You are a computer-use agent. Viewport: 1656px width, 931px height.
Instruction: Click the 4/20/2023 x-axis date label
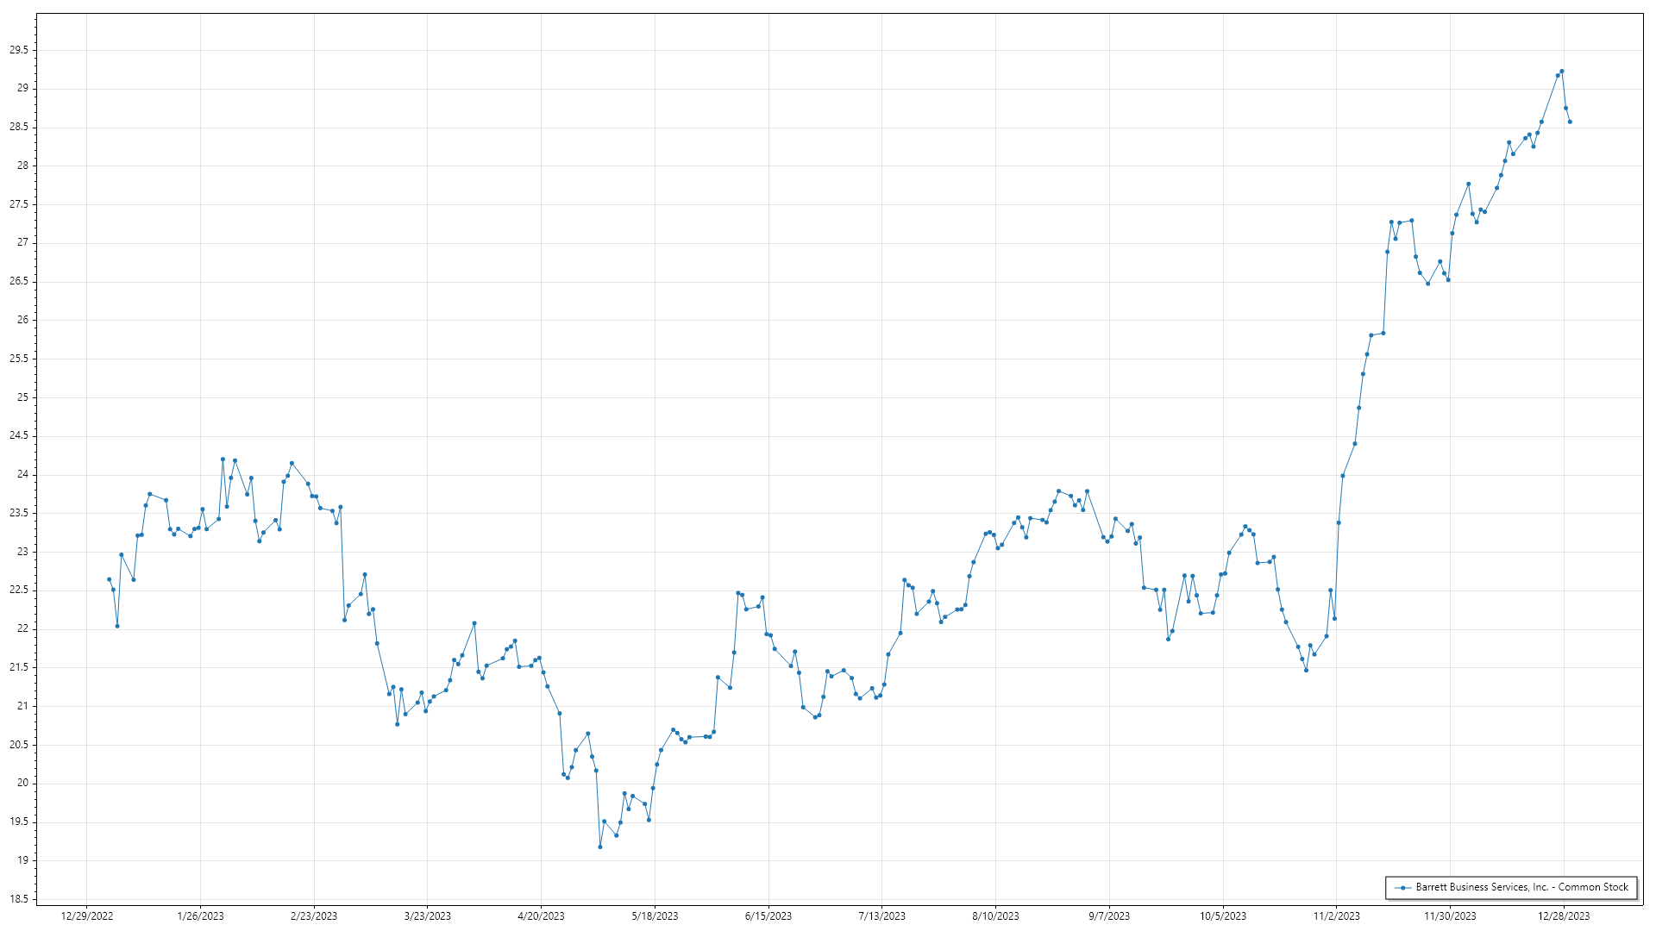(x=541, y=915)
